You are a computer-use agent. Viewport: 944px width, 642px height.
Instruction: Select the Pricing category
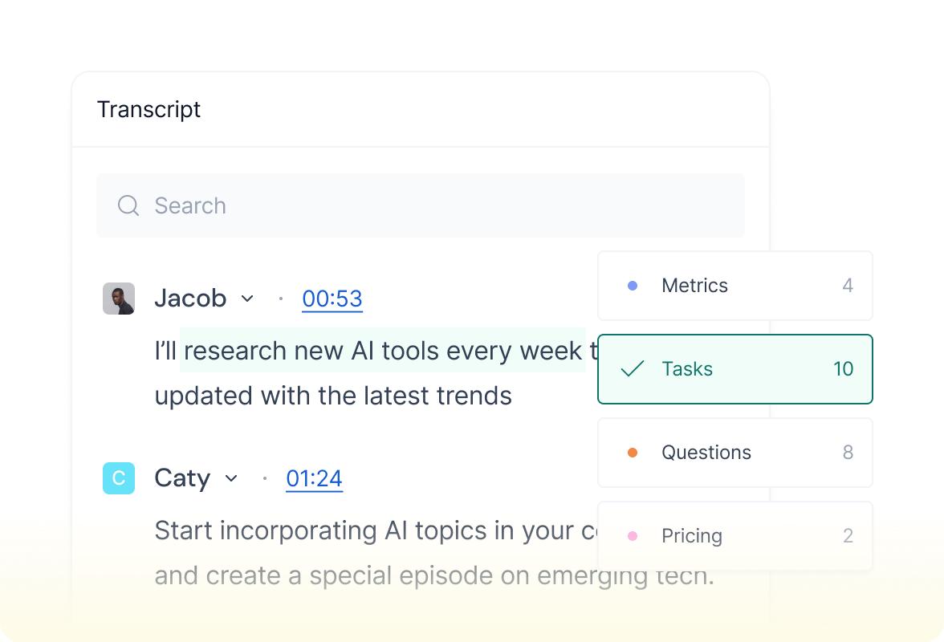734,536
